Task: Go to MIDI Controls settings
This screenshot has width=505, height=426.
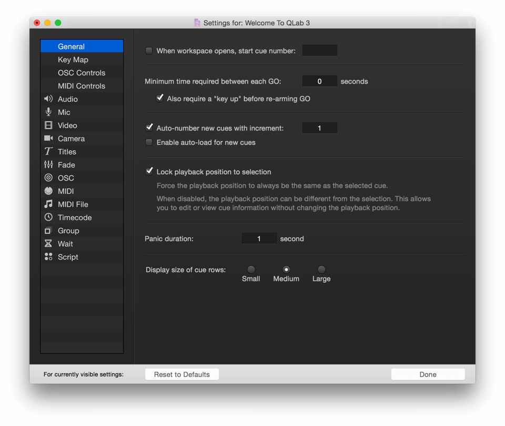Action: click(82, 86)
